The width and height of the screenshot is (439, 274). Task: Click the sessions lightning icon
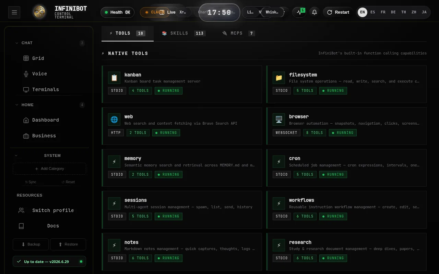click(x=114, y=203)
